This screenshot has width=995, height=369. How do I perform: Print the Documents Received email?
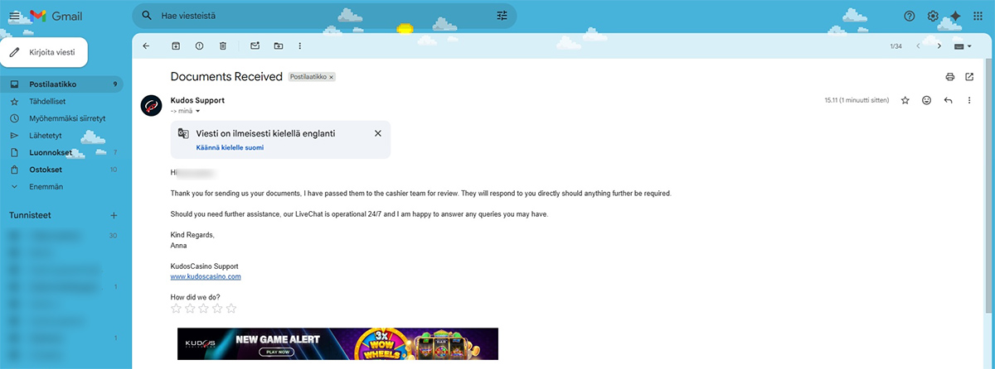pos(949,77)
